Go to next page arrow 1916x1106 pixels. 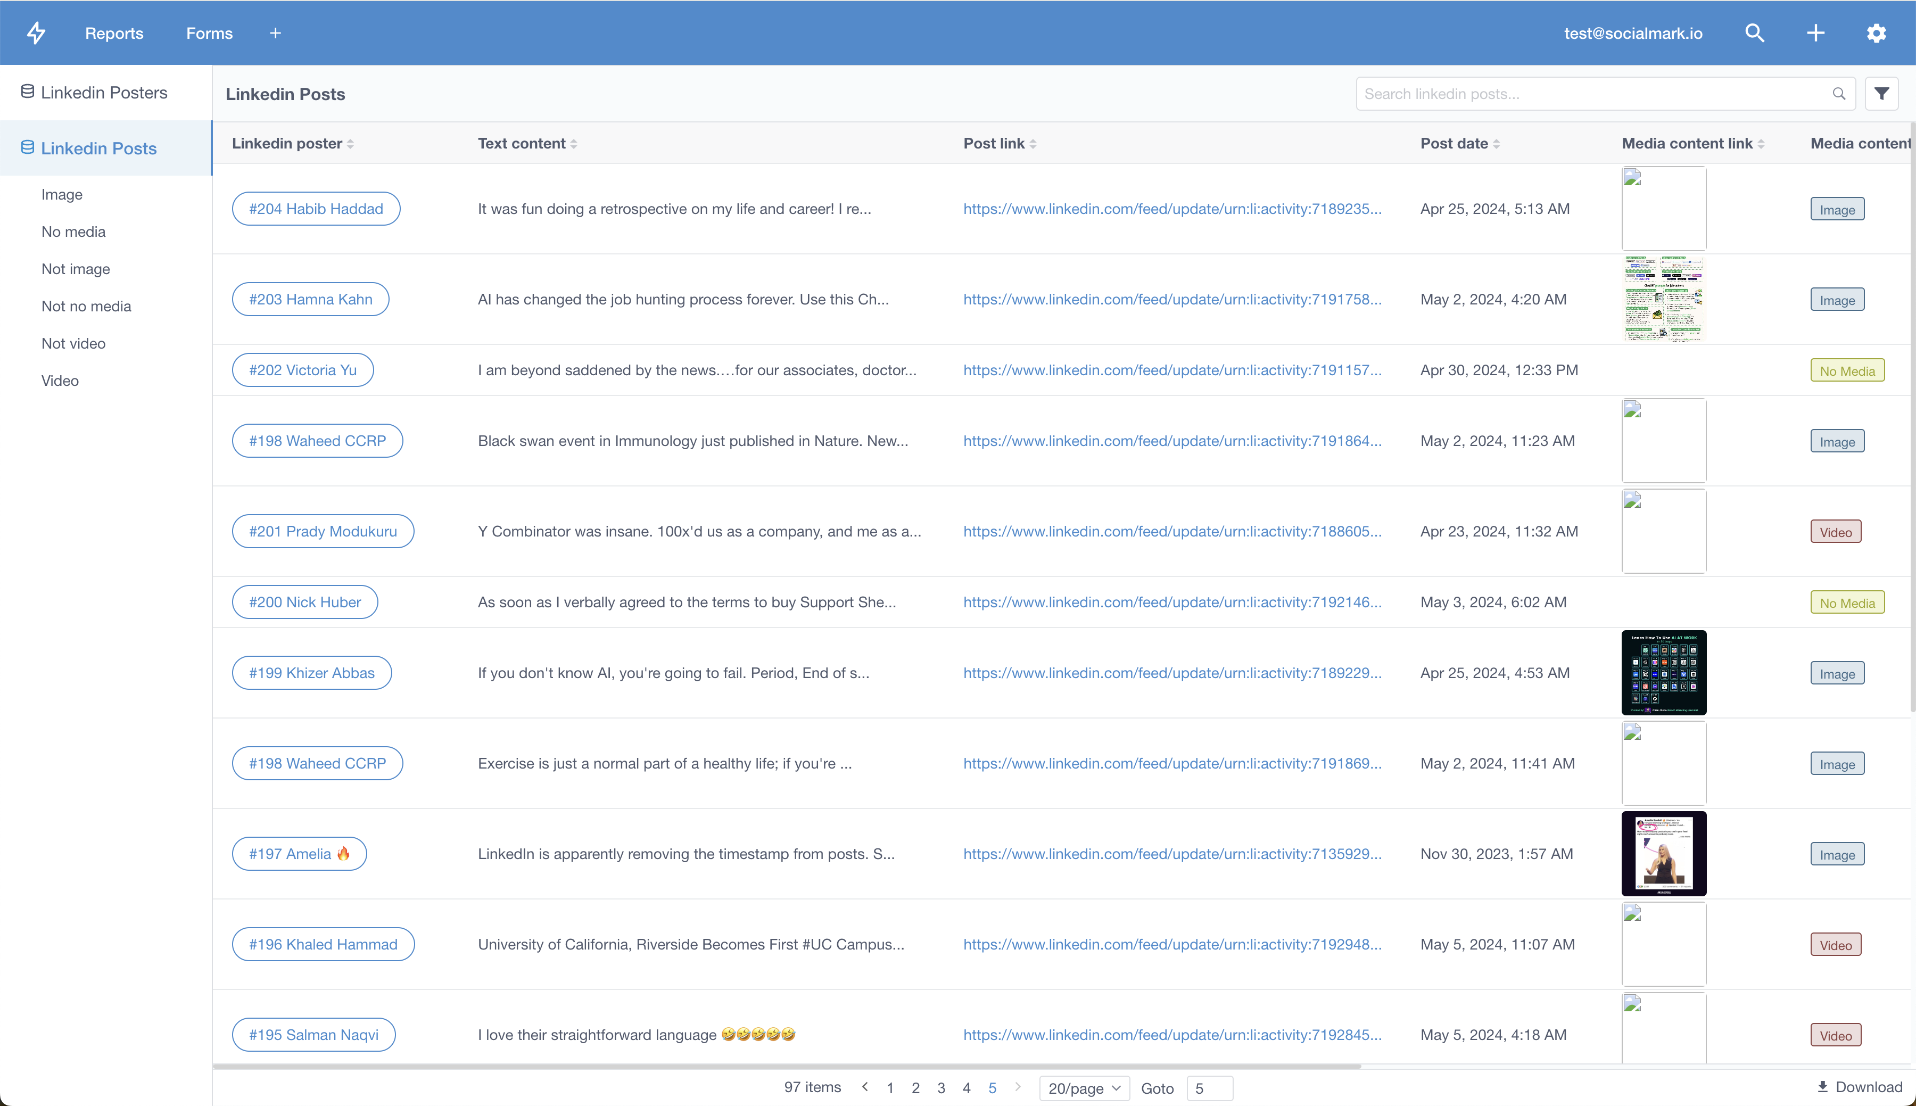click(1018, 1087)
